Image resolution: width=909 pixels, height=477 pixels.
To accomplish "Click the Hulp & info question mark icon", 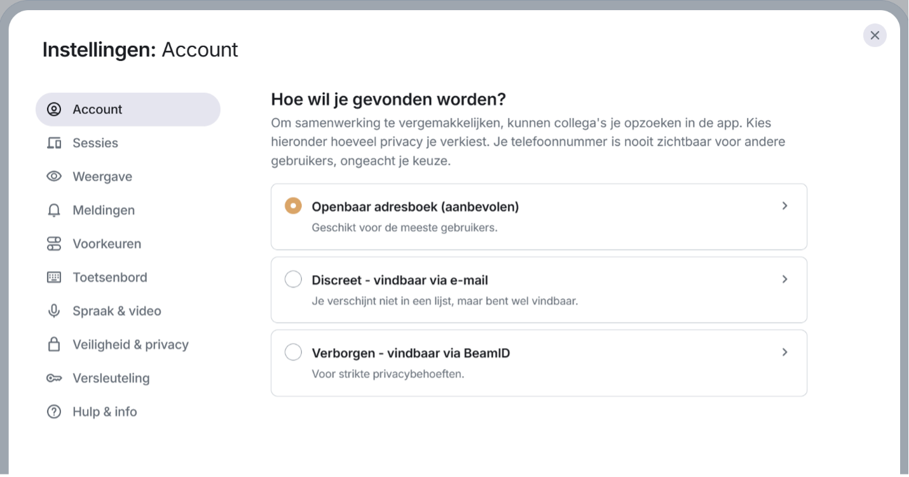I will pos(54,412).
